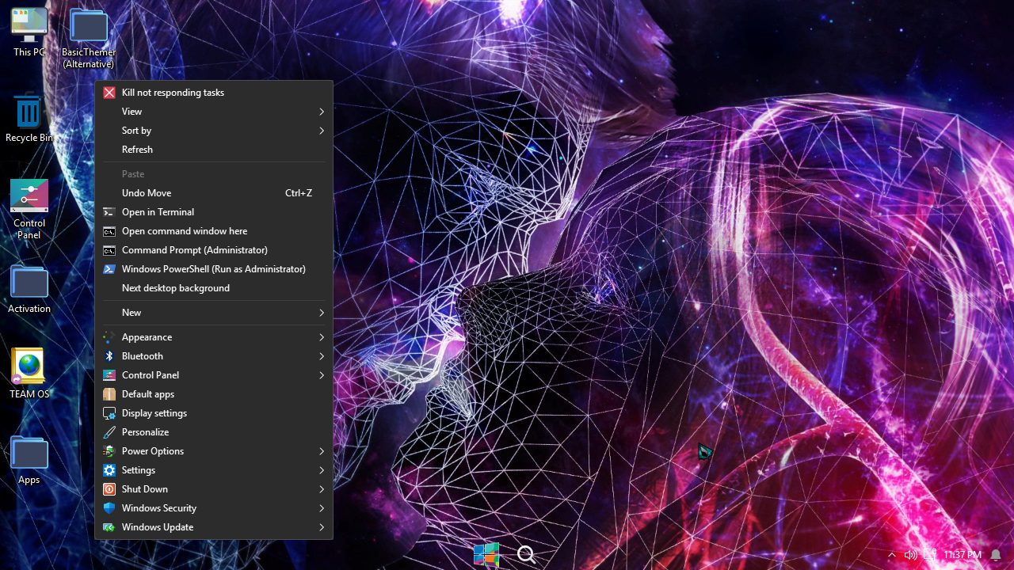Click the Appearance icon in context menu
This screenshot has width=1014, height=570.
coord(109,337)
